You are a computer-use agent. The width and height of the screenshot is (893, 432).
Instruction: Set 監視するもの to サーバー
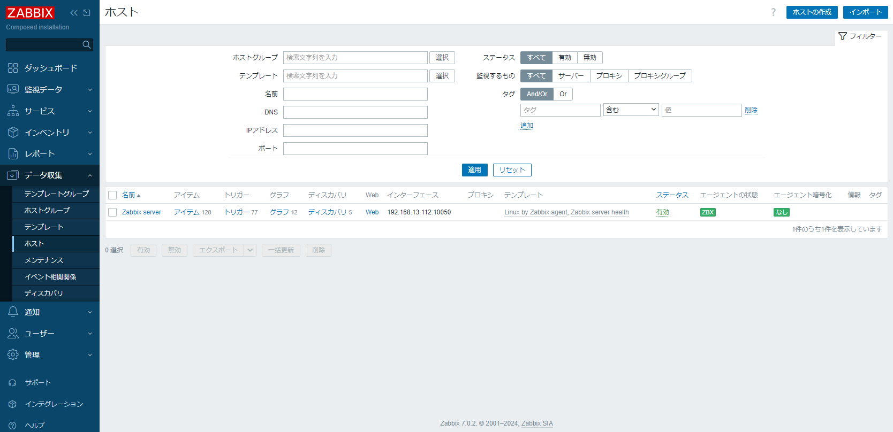pyautogui.click(x=571, y=76)
